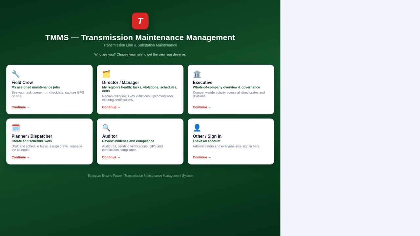Click the person icon on Other card
This screenshot has width=420, height=236.
click(197, 128)
